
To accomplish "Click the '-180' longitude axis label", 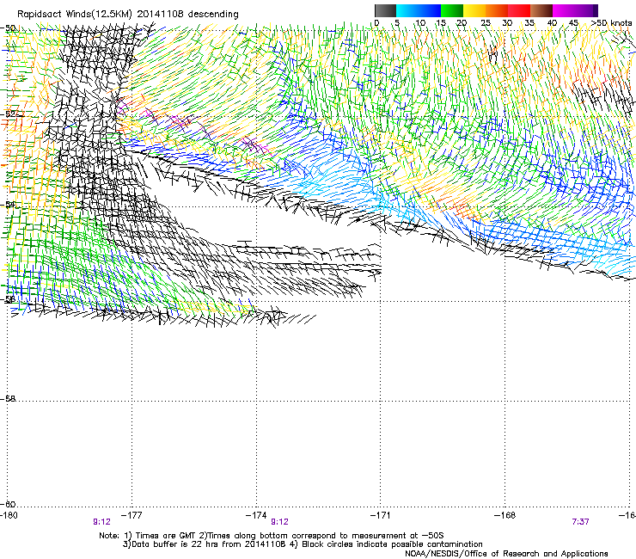I will click(9, 515).
